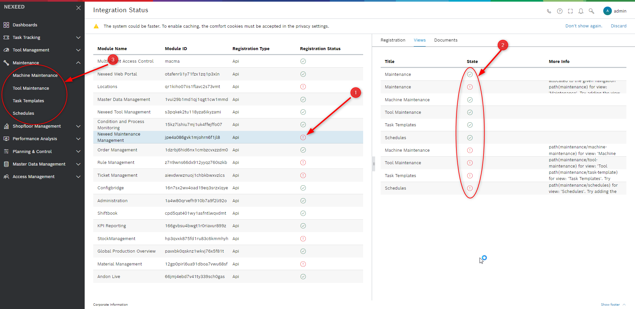
Task: Open the notifications bell icon
Action: point(581,11)
